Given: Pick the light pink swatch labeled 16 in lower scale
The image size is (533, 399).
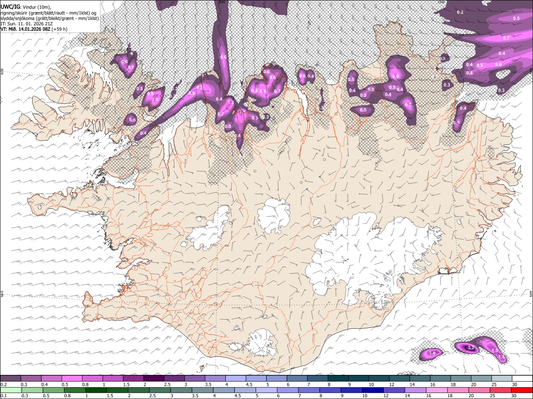Looking at the screenshot, I should point(437,390).
